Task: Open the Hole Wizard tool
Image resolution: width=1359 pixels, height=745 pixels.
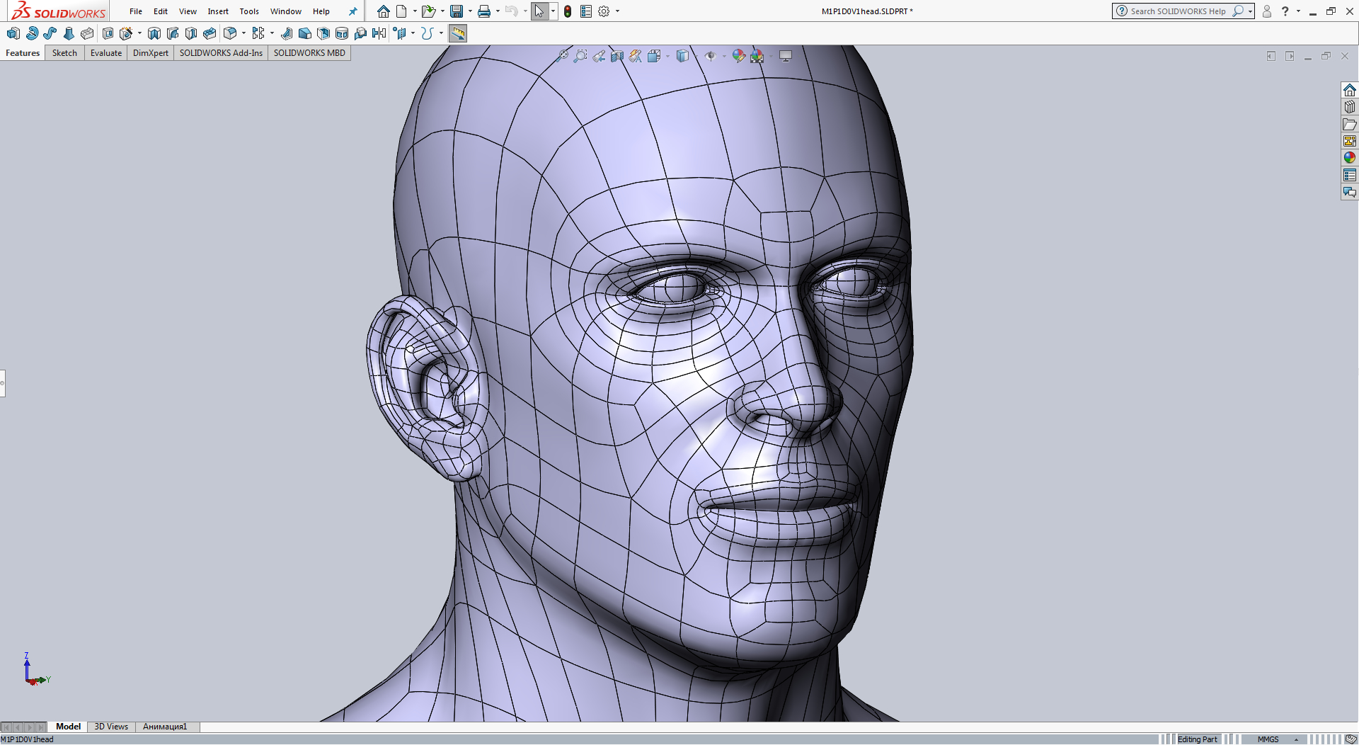Action: point(125,33)
